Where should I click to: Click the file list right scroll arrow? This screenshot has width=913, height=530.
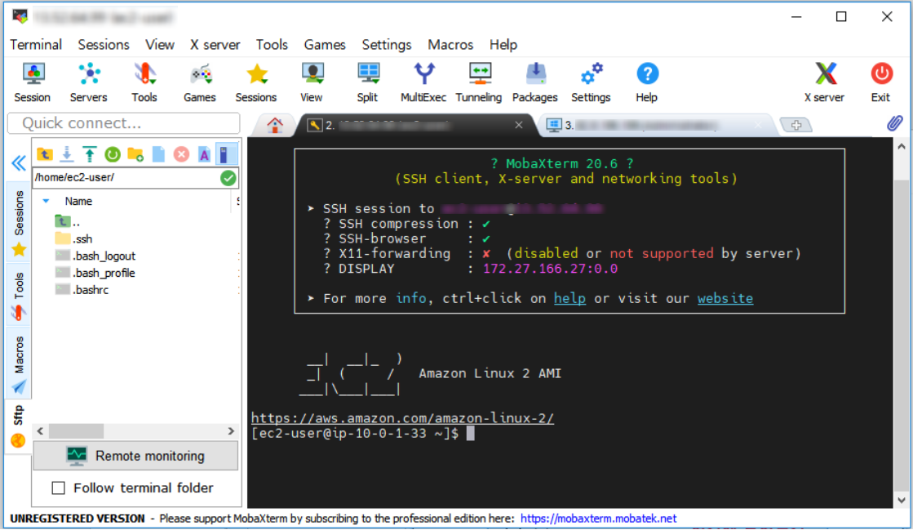[231, 431]
